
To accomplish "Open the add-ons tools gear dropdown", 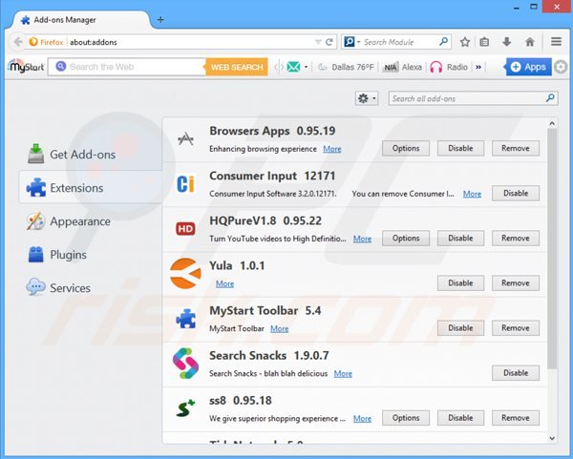I will tap(367, 98).
